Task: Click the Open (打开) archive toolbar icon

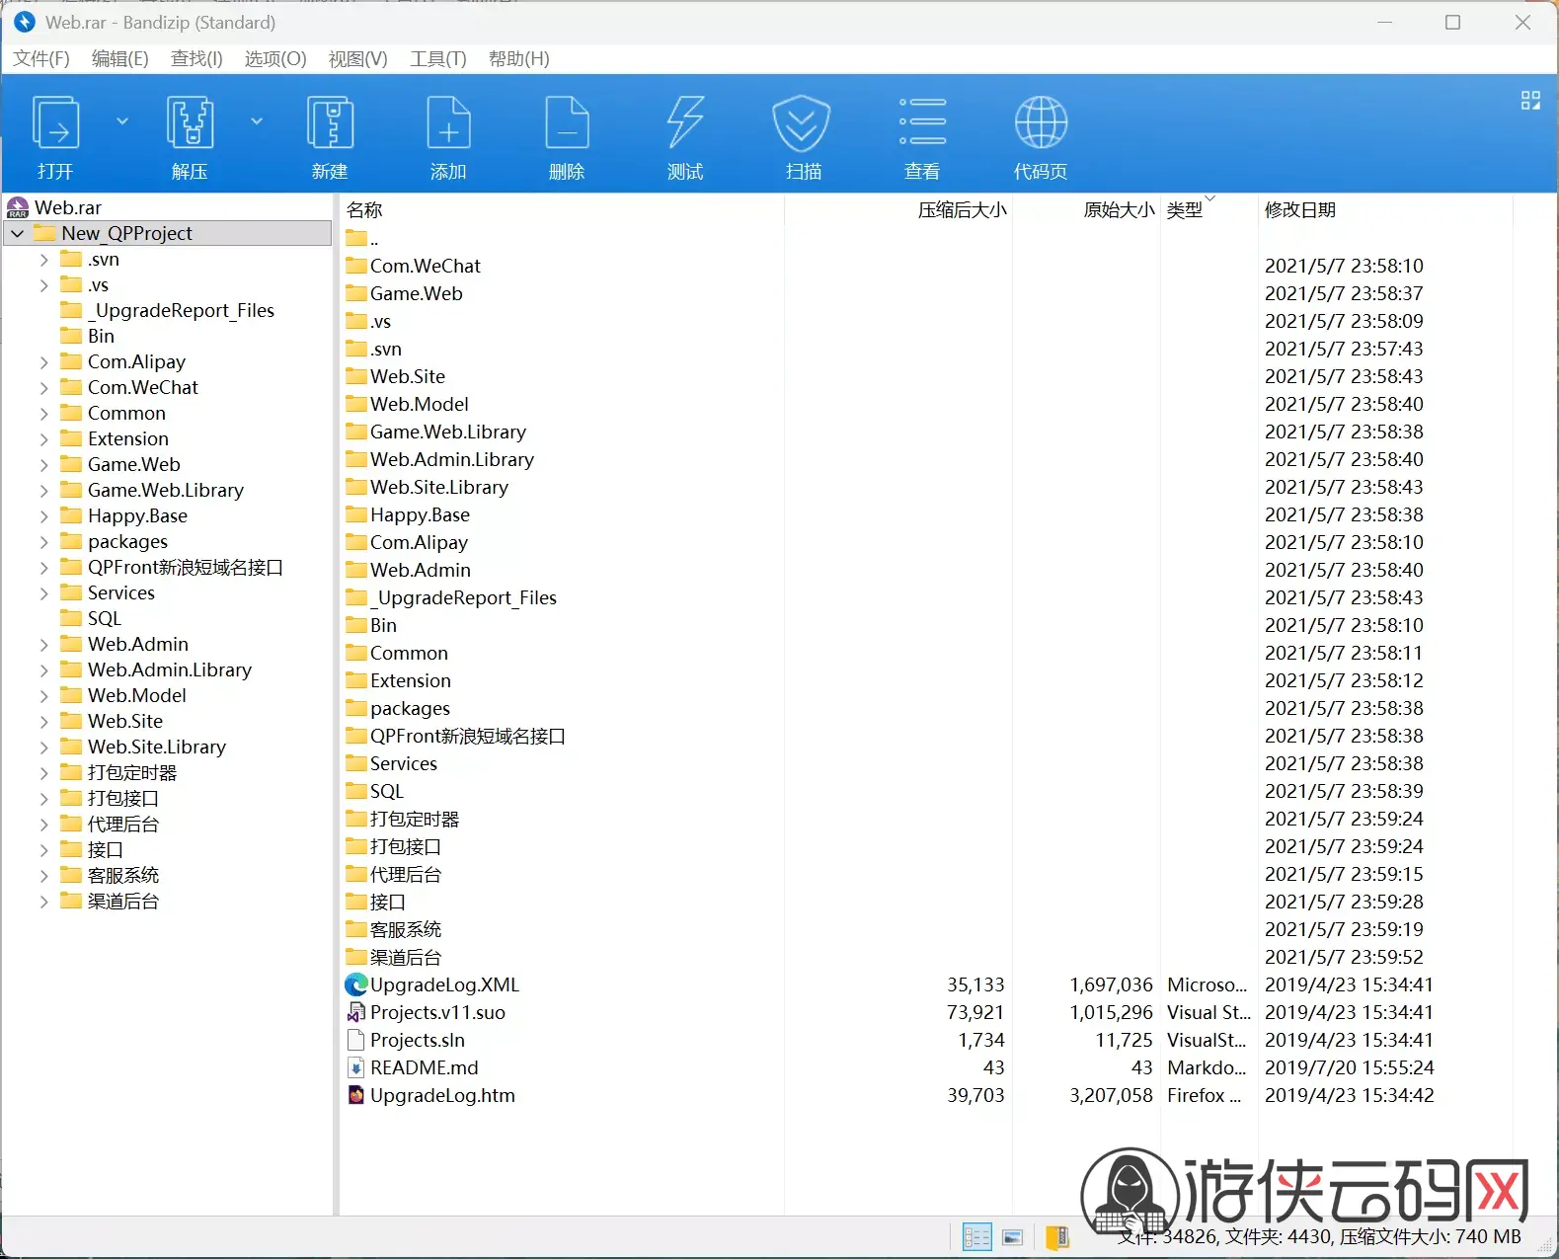Action: 55,137
